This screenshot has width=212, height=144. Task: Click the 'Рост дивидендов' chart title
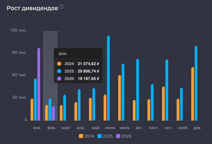(x=32, y=8)
